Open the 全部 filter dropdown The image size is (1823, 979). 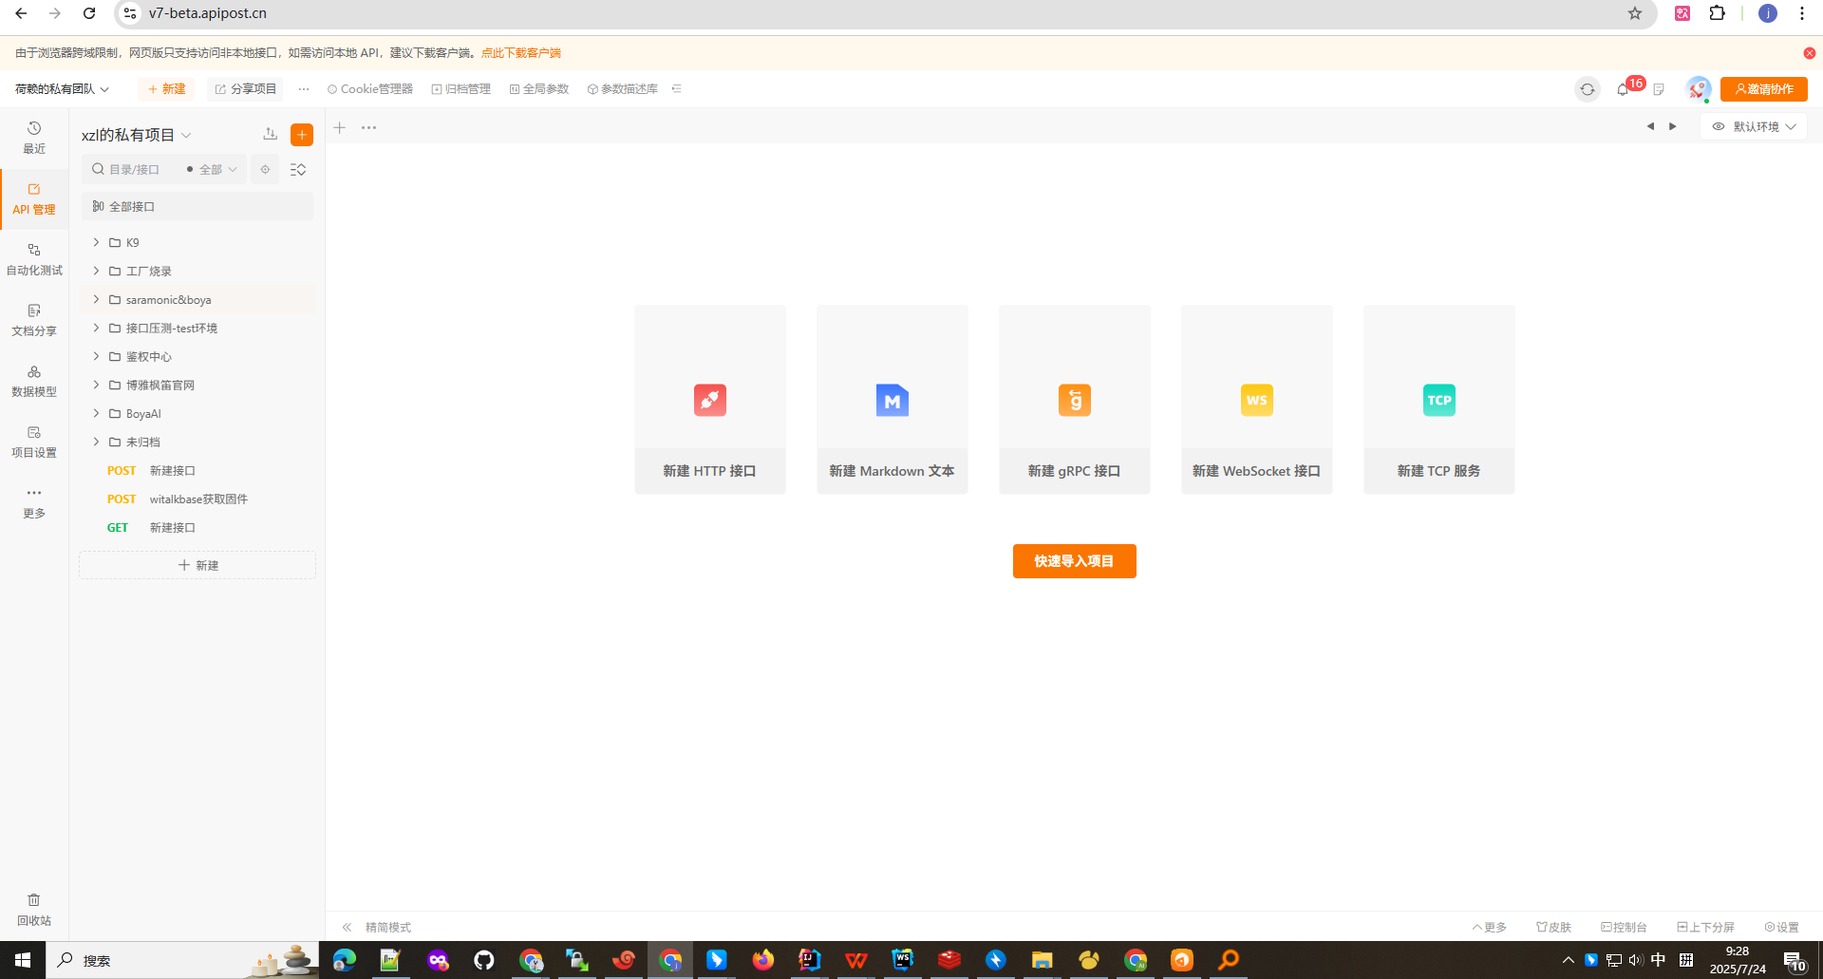[x=212, y=169]
